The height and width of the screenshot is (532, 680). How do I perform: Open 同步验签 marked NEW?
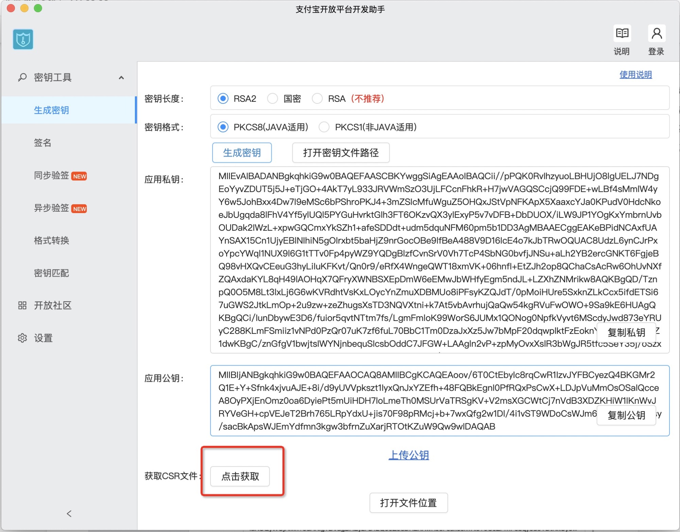tap(51, 176)
